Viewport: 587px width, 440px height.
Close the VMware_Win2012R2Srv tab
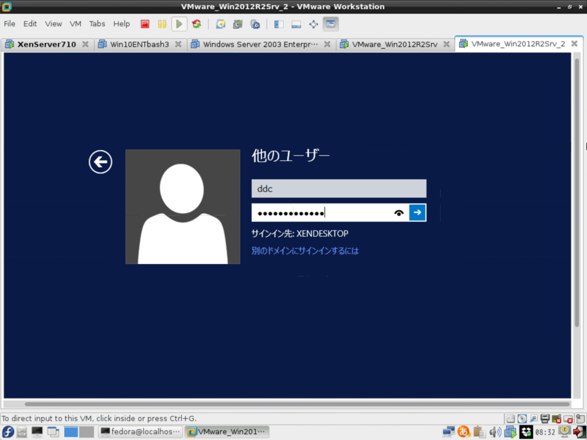[x=446, y=44]
